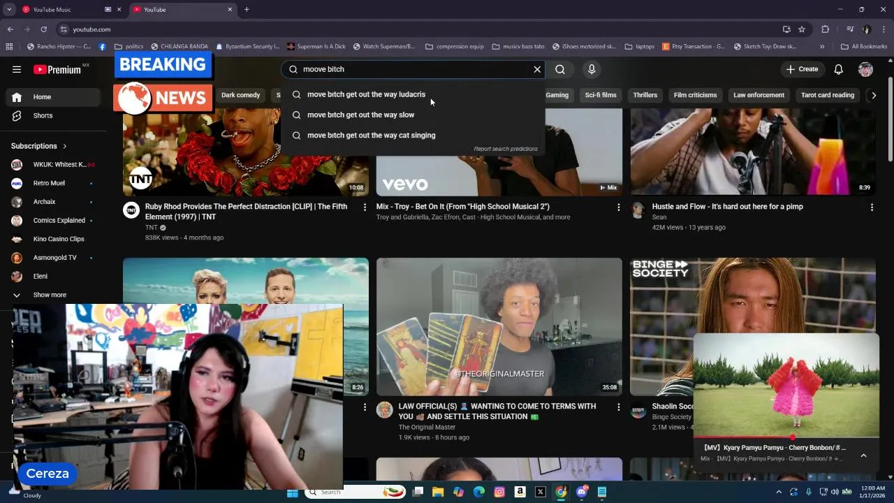
Task: Click the Cherry Bonbon miniplayer video
Action: click(786, 385)
